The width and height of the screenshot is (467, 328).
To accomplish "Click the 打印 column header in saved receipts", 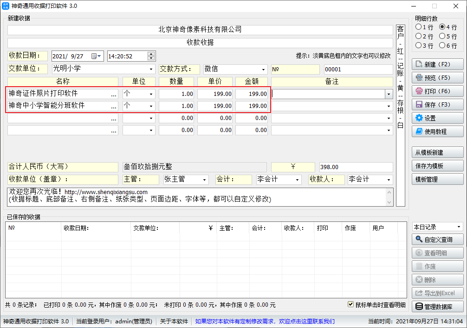I will click(328, 228).
